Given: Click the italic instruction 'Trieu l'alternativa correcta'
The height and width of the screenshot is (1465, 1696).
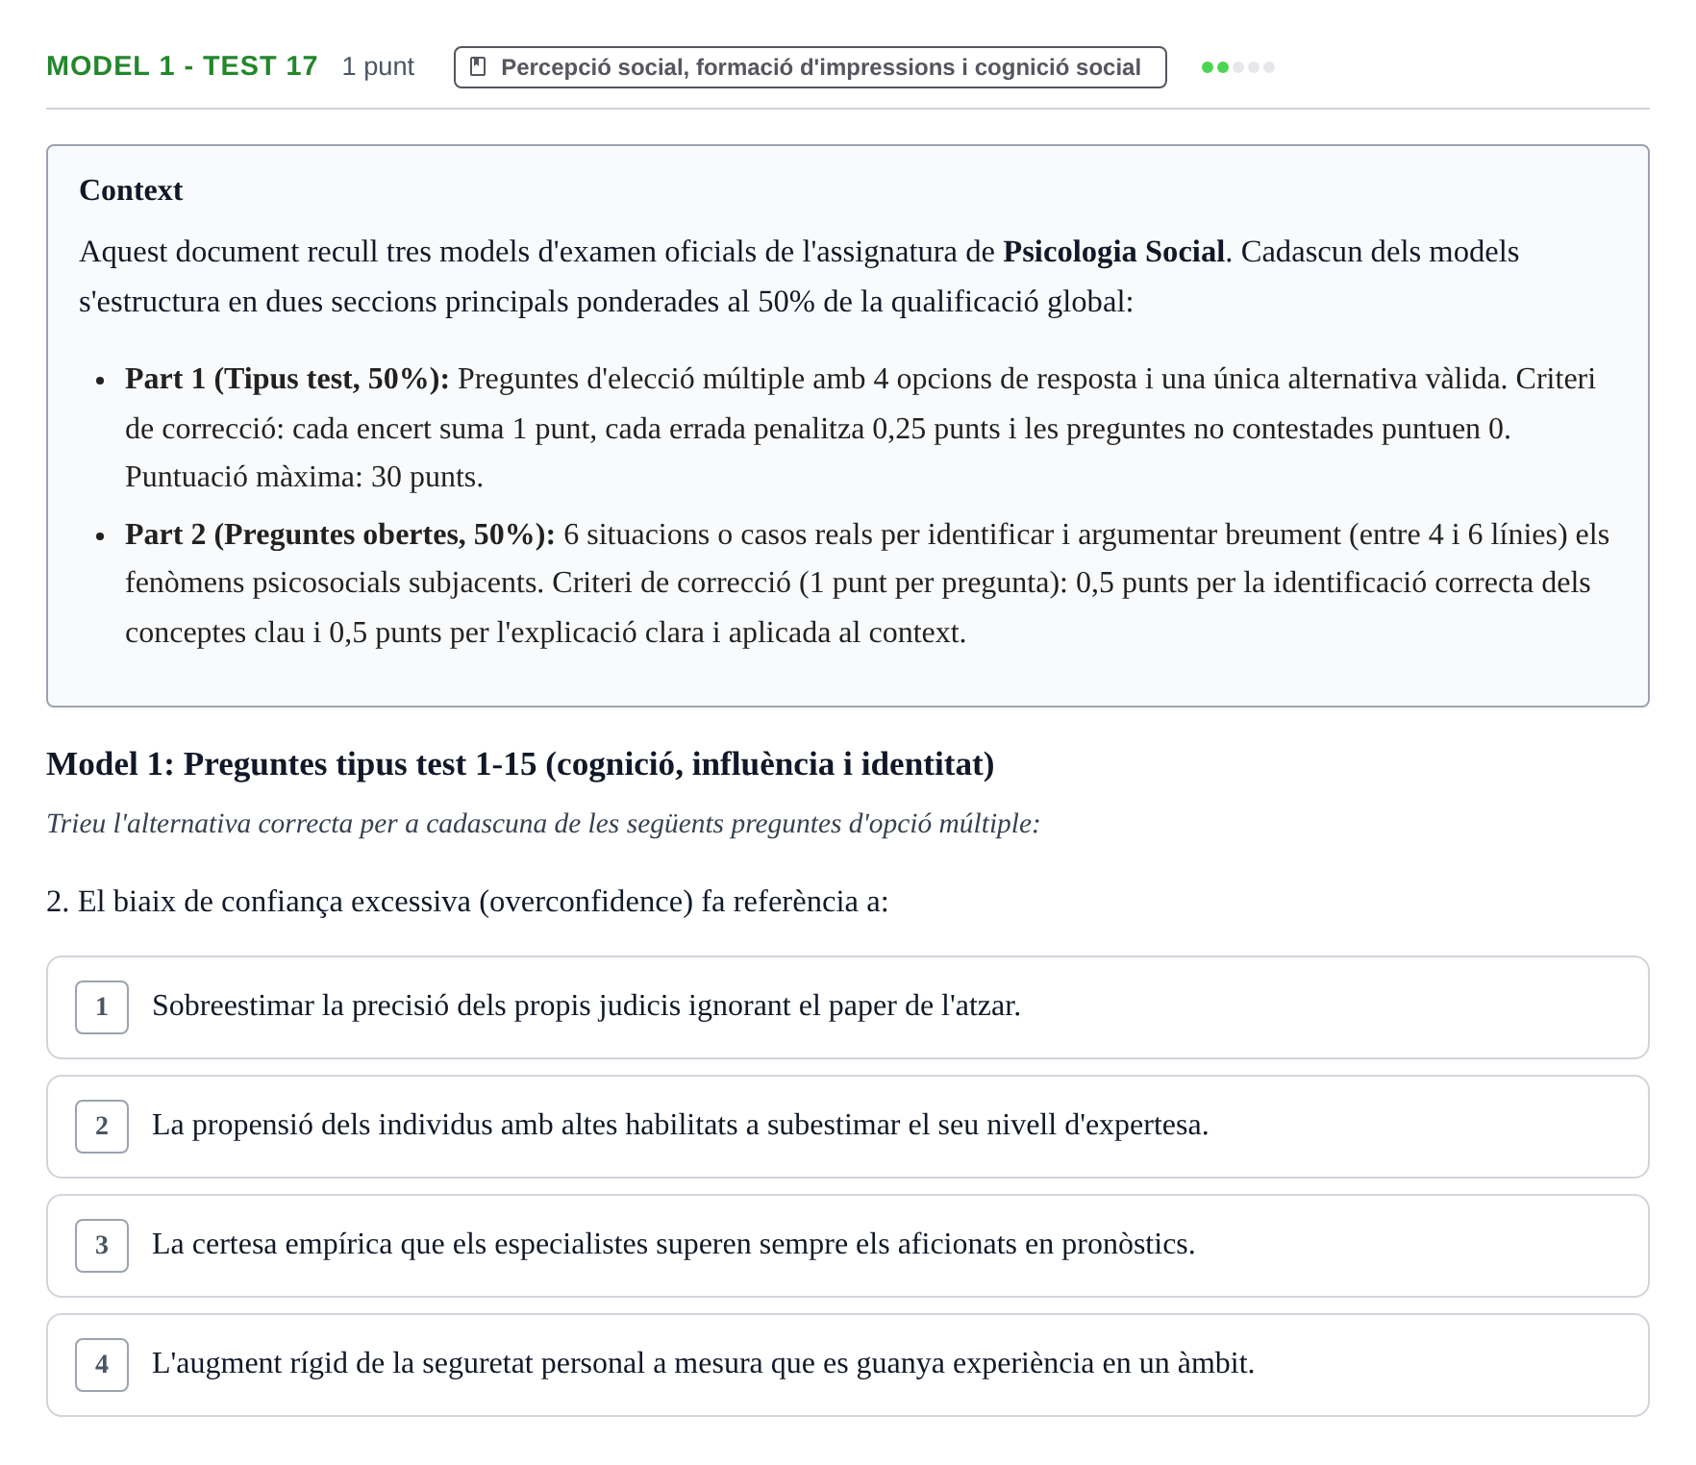Looking at the screenshot, I should pos(543,824).
